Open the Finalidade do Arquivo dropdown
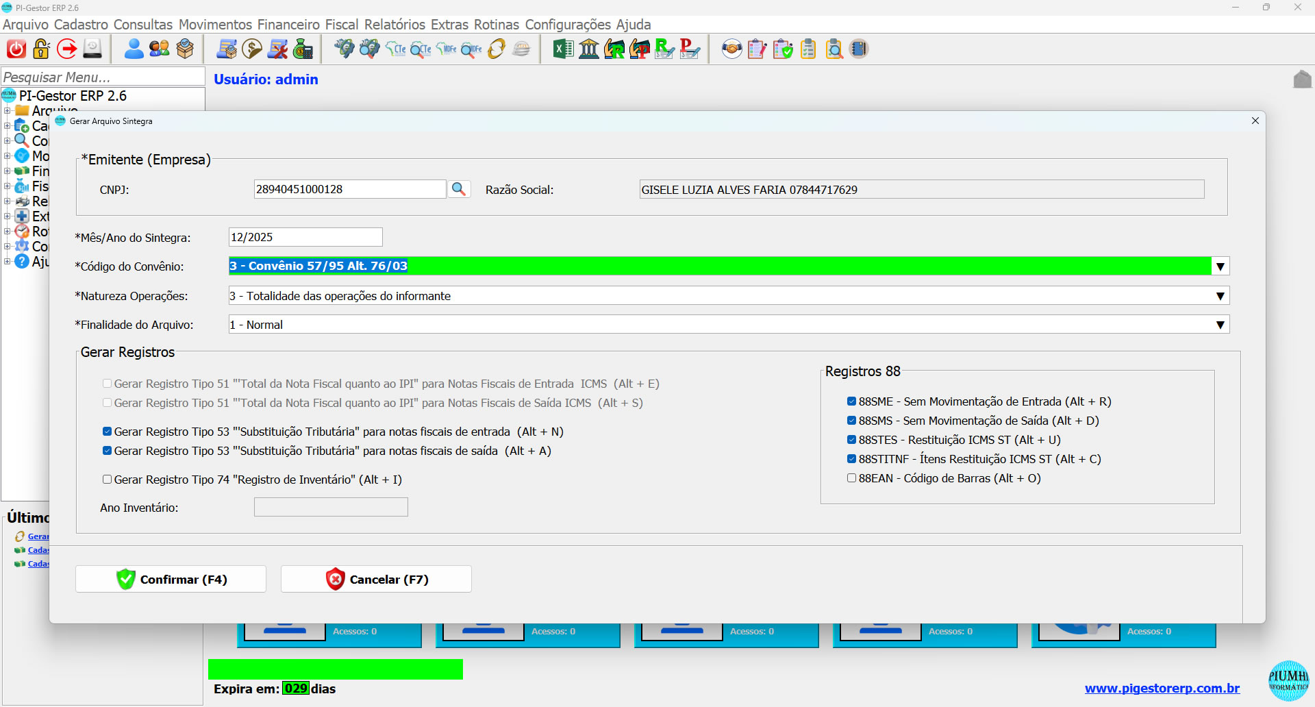 [x=1220, y=325]
